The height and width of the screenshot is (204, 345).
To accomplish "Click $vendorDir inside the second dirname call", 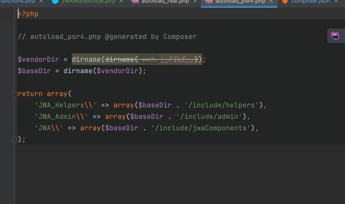I will [118, 71].
